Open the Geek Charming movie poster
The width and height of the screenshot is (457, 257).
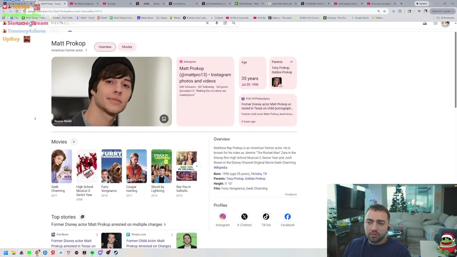click(61, 166)
